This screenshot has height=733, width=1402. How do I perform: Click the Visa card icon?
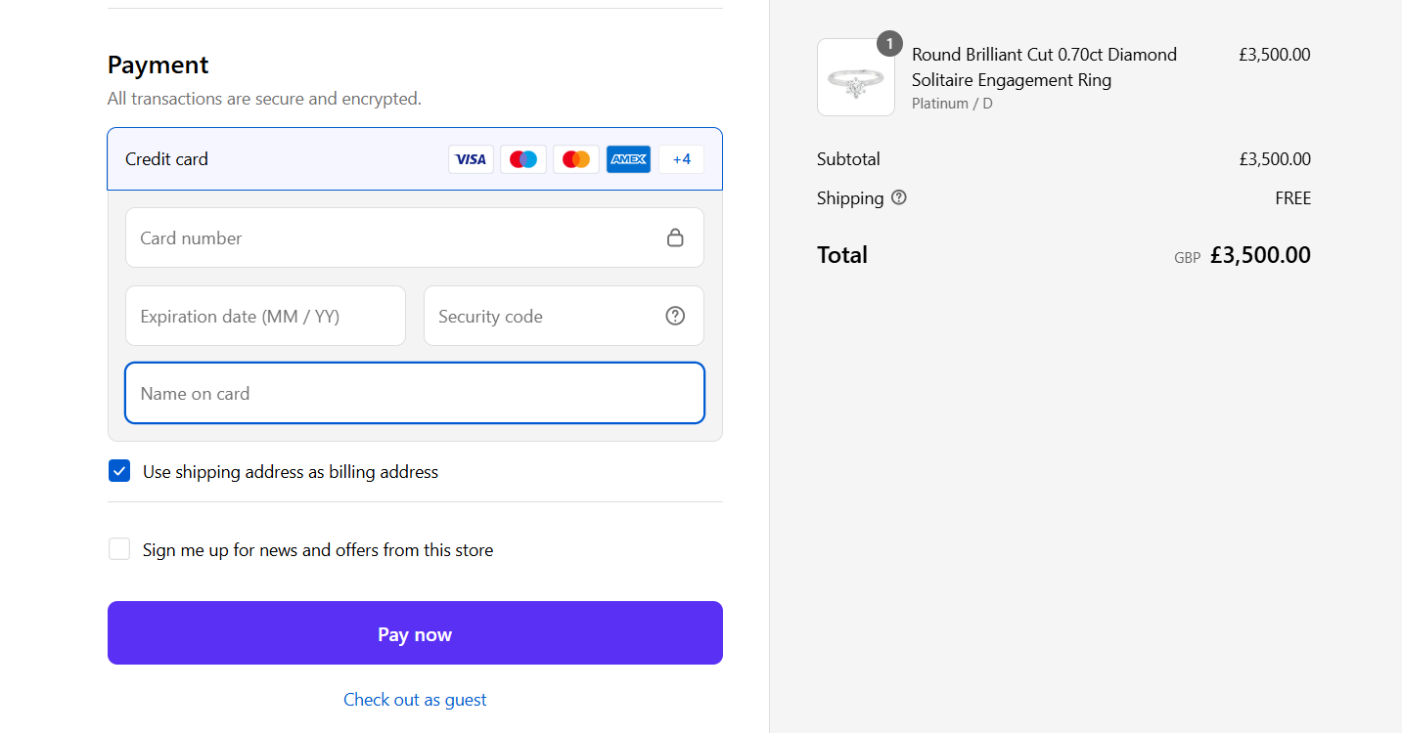tap(471, 159)
